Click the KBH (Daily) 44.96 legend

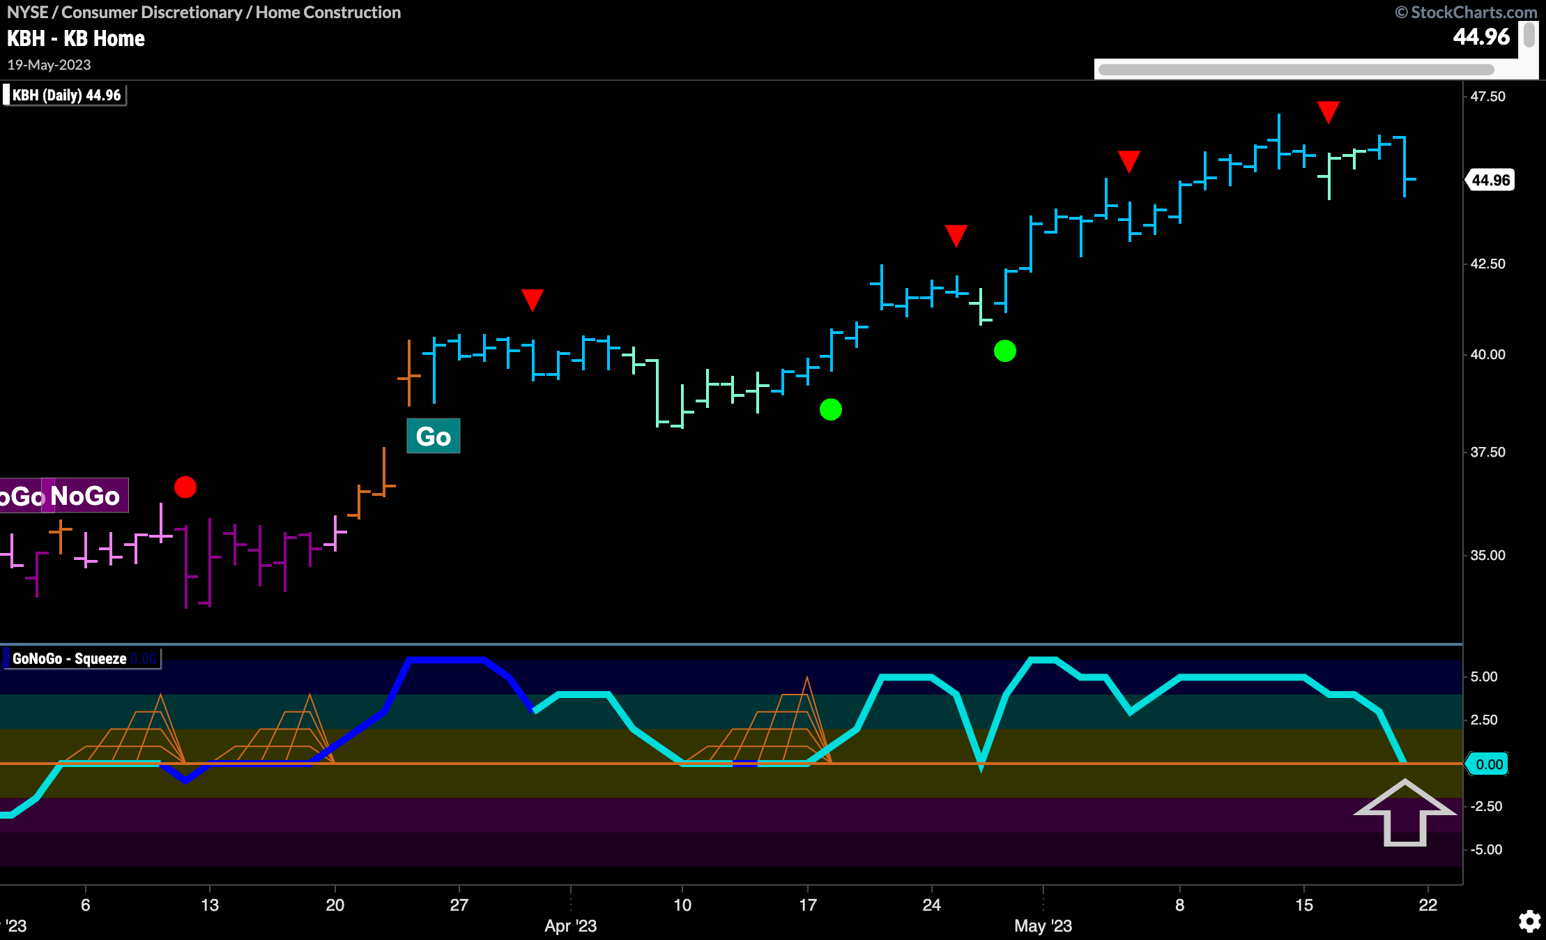(x=66, y=95)
